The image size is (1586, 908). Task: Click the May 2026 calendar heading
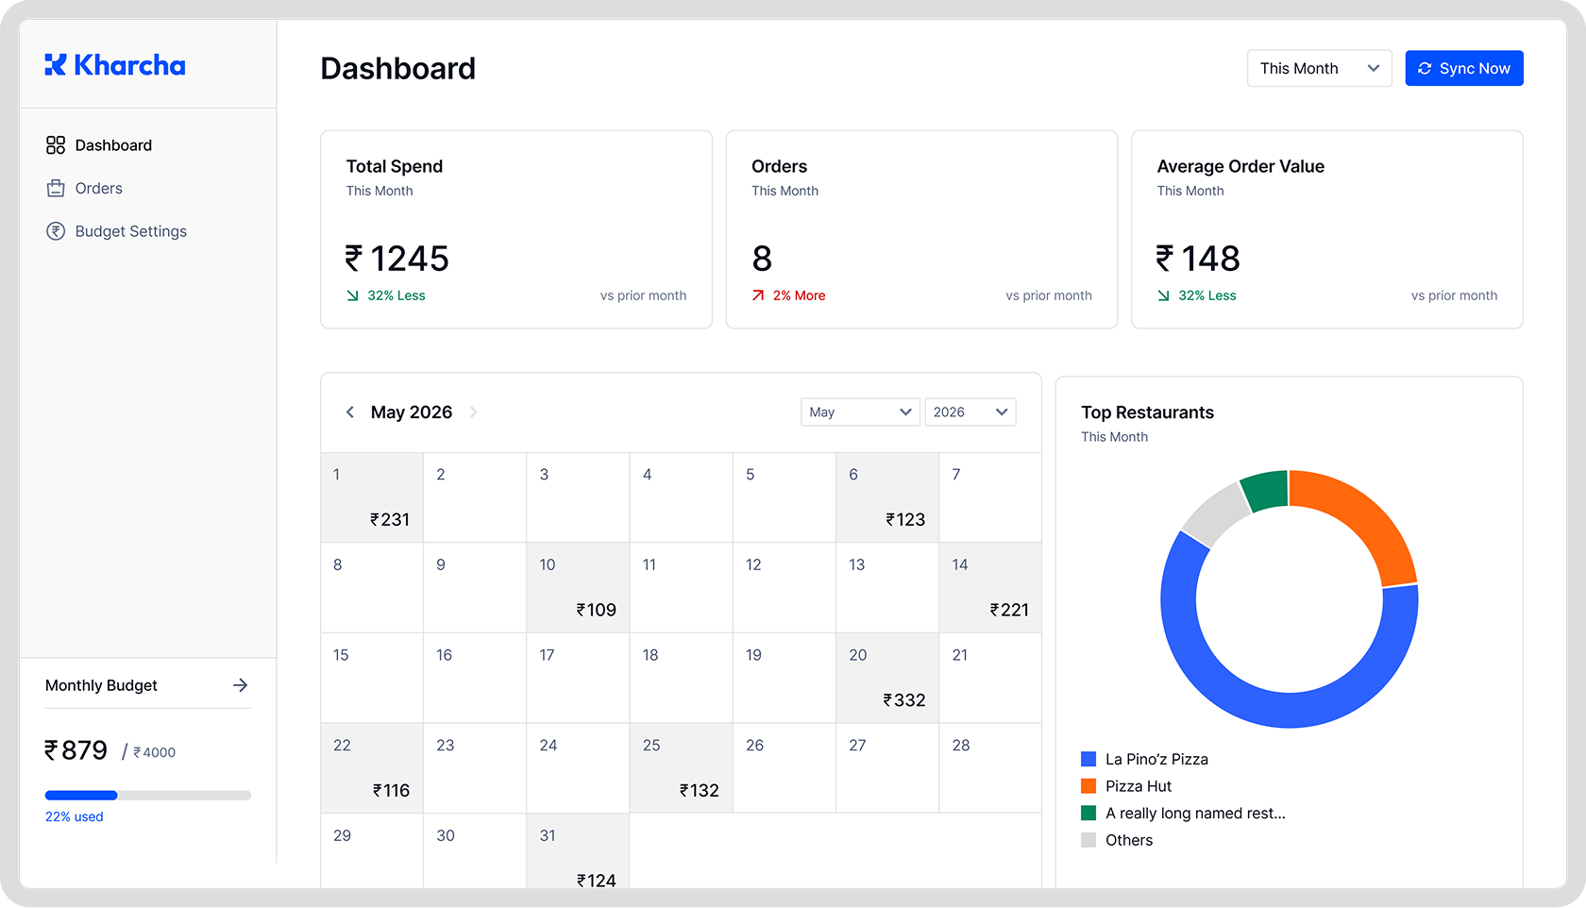pos(412,412)
